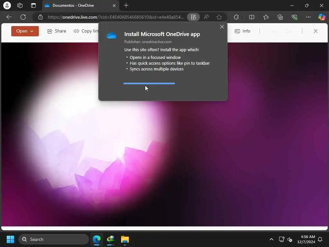This screenshot has width=329, height=247.
Task: Click the OneDrive cloud icon in dialog
Action: pyautogui.click(x=111, y=35)
